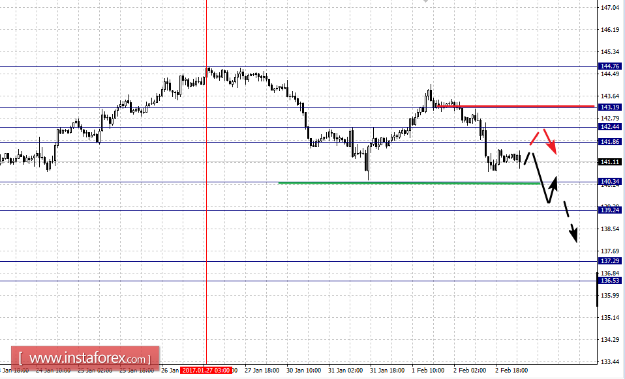
Task: Click the 30 Jan 10:00 time label
Action: [x=304, y=371]
